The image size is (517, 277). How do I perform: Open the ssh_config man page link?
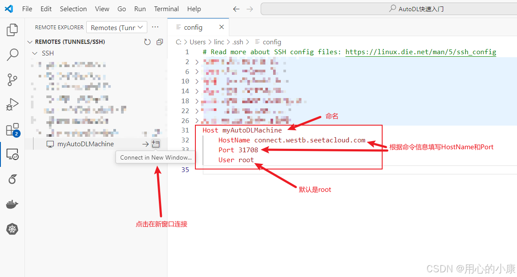click(x=421, y=52)
